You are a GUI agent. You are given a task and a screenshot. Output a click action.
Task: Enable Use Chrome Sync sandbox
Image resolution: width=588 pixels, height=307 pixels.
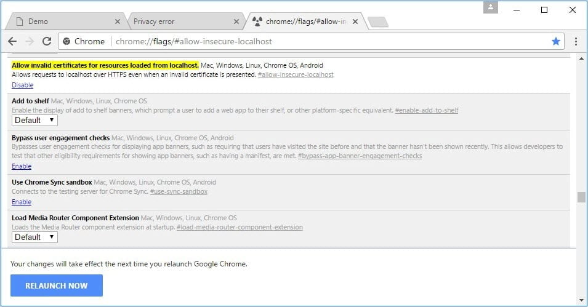(x=22, y=202)
